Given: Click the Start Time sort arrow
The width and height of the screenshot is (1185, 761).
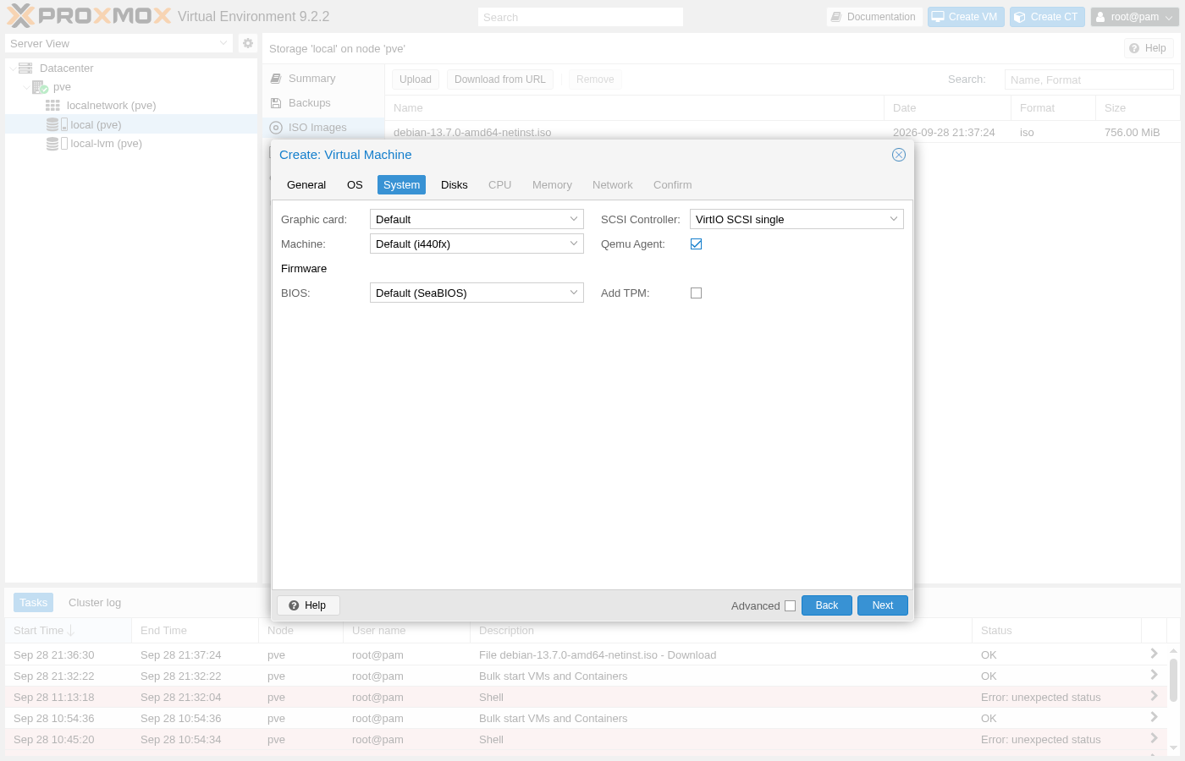Looking at the screenshot, I should click(x=71, y=631).
